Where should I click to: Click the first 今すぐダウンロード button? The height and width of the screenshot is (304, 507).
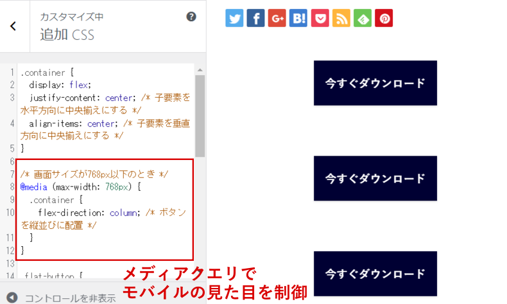coord(375,83)
